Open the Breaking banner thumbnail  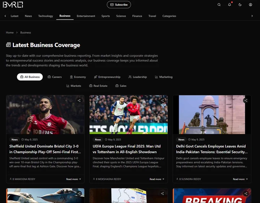pyautogui.click(x=212, y=195)
